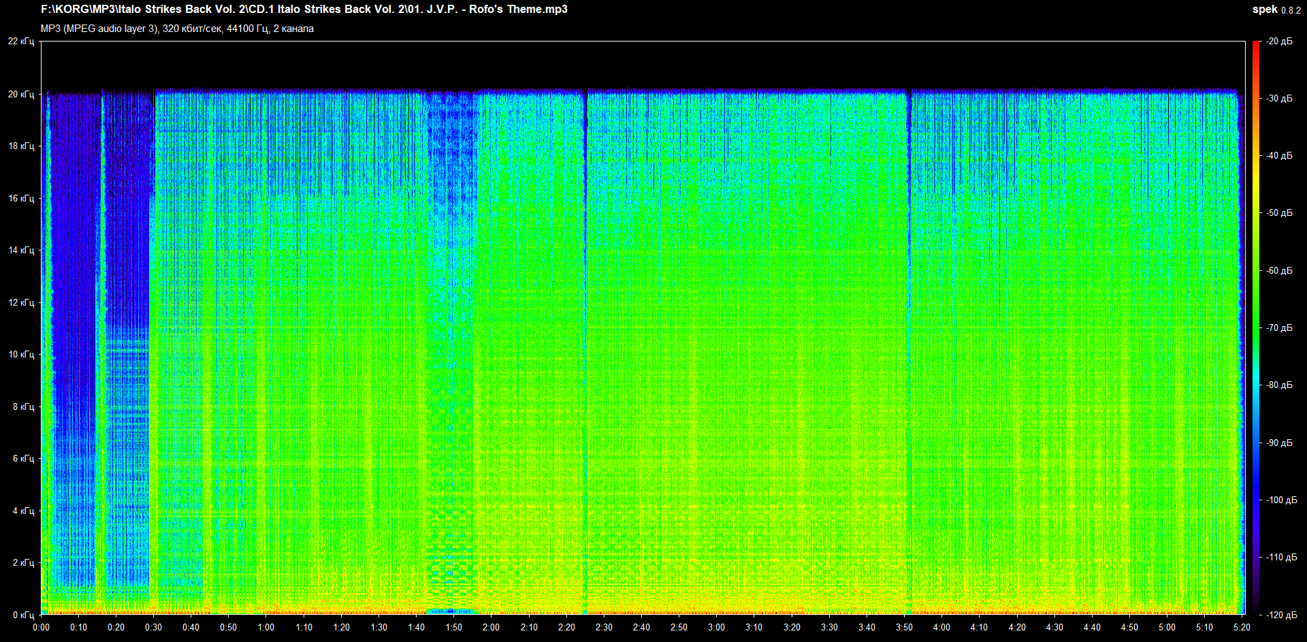Select the -70 дБ level label
The image size is (1307, 642).
(1279, 327)
